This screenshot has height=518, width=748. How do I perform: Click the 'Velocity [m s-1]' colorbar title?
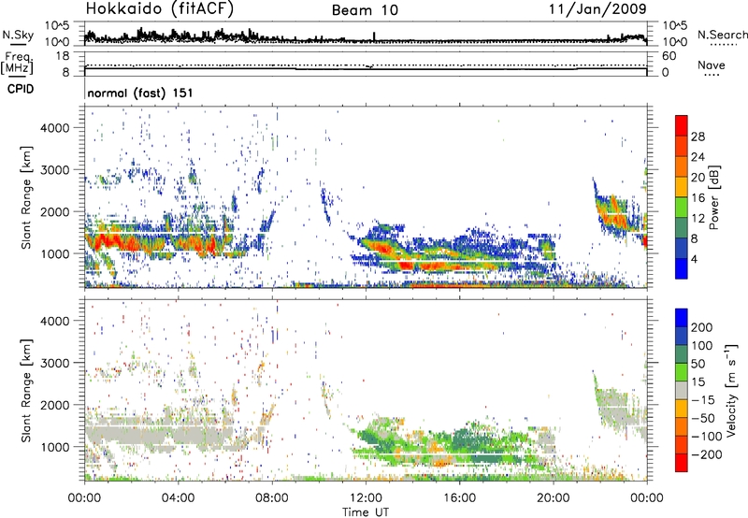(x=731, y=390)
